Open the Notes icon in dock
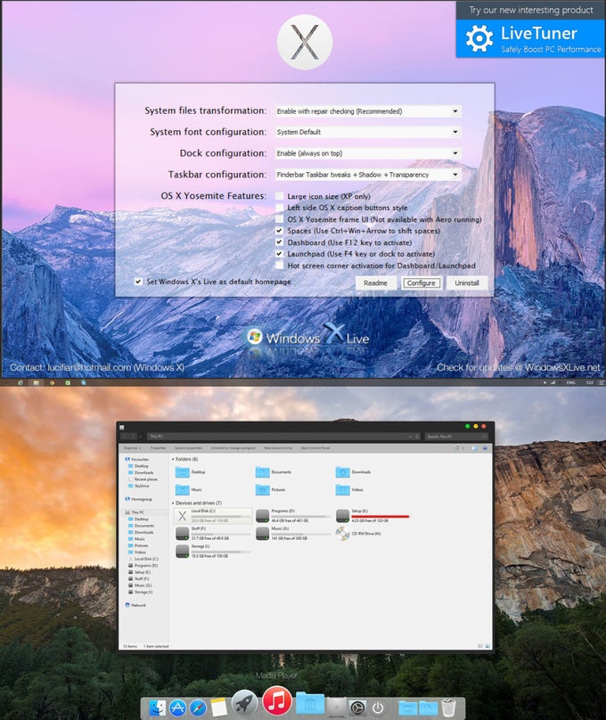The image size is (606, 720). 219,708
